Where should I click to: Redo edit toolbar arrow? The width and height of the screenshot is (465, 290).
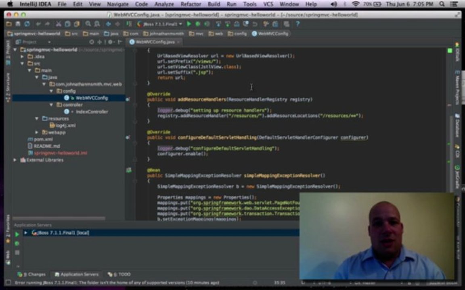click(47, 24)
